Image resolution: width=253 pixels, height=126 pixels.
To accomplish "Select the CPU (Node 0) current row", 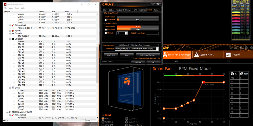I will 50,36.
